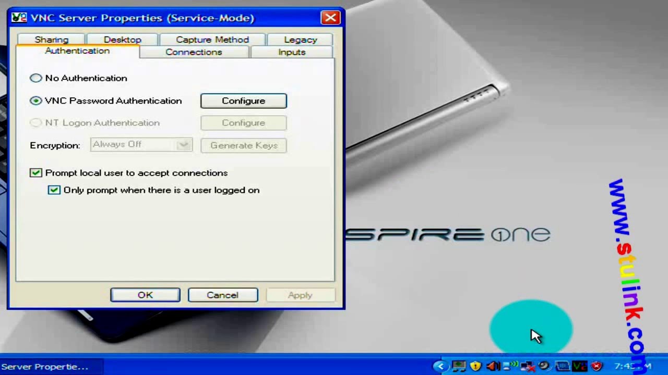Click the blue card-shaped tray icon
668x375 pixels.
[x=563, y=366]
